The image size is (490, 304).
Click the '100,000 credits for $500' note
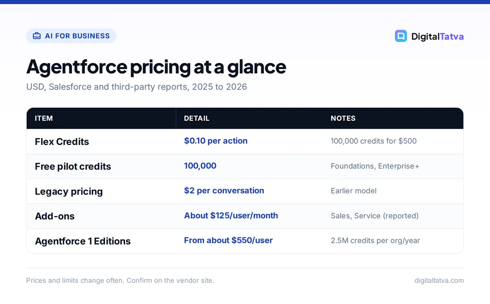[374, 141]
